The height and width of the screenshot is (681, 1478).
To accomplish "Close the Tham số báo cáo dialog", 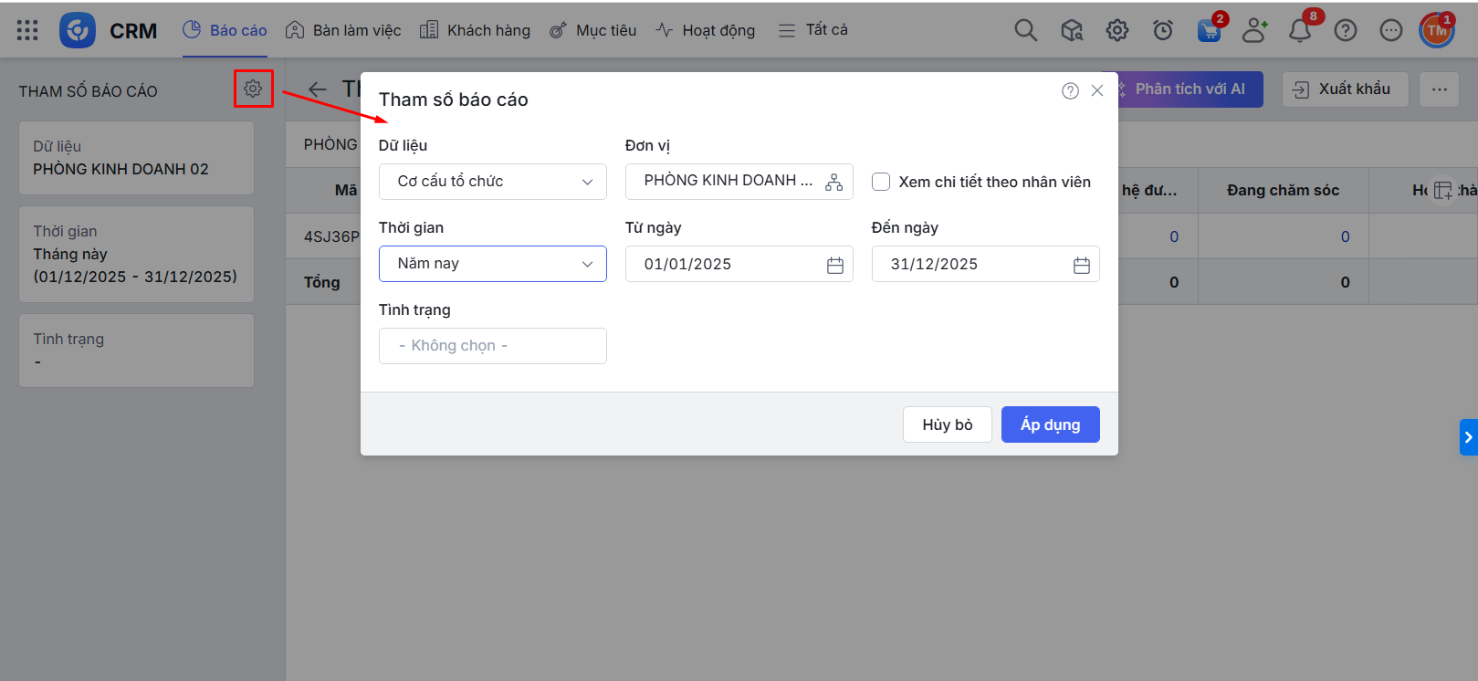I will (x=1097, y=90).
